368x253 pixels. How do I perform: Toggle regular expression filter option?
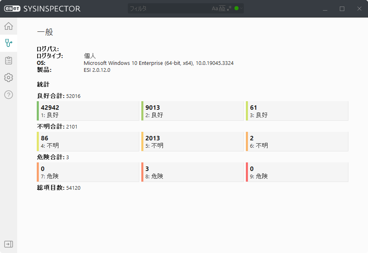coord(229,9)
